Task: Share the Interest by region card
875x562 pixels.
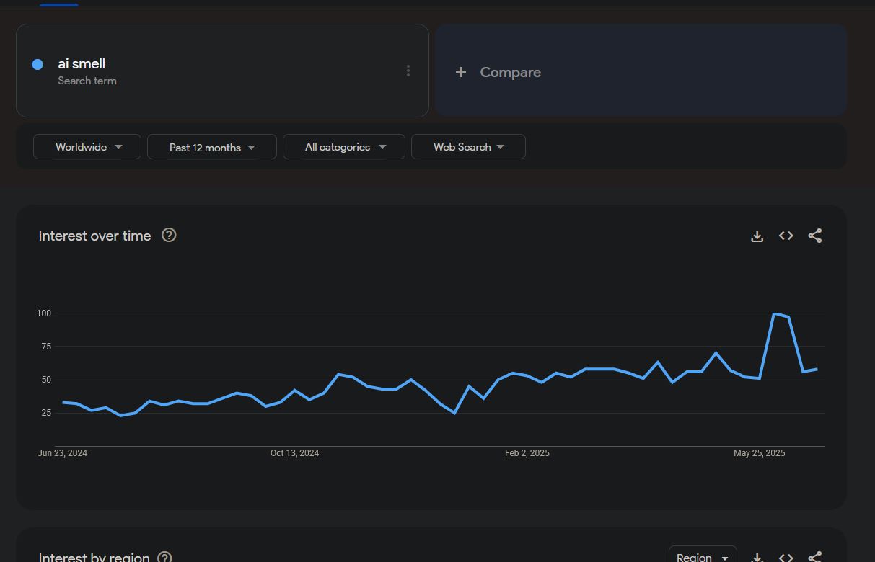Action: (x=815, y=557)
